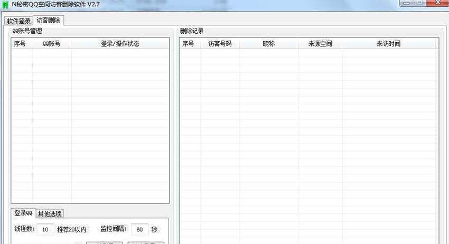
Task: Click 序号 header in 删除记录 table
Action: [190, 43]
